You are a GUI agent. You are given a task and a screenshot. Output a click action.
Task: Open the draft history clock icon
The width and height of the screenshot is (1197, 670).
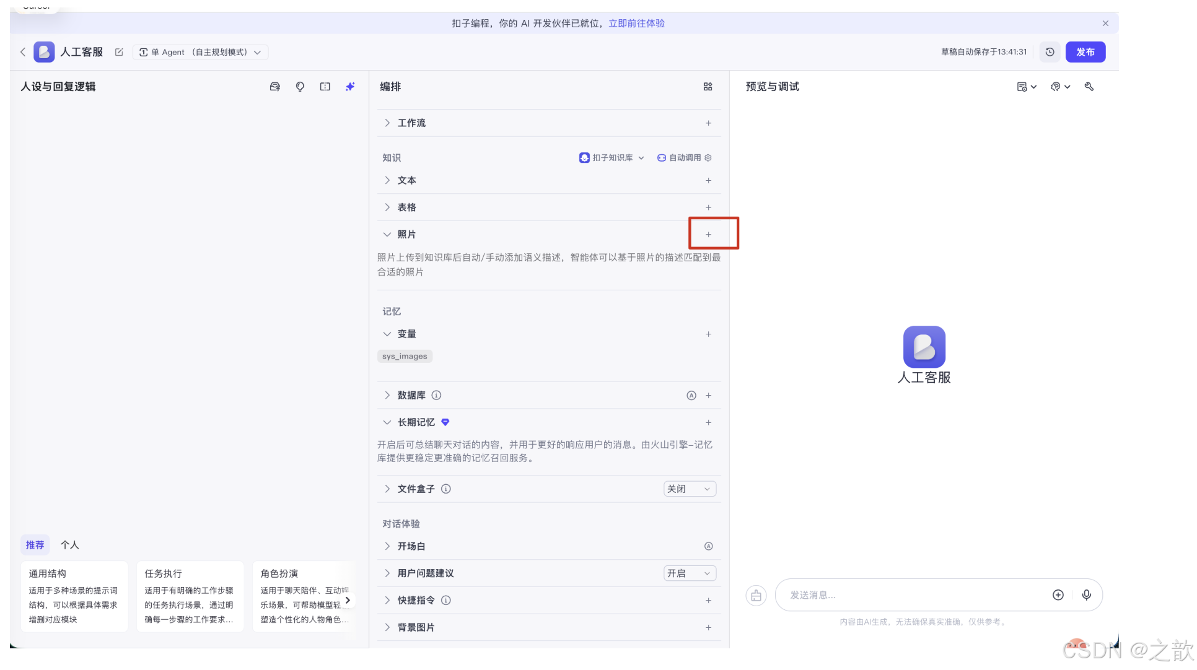click(x=1050, y=52)
